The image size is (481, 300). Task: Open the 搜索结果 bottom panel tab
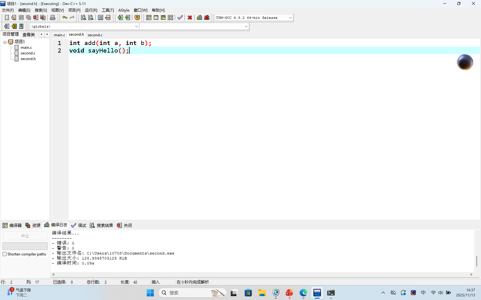point(102,225)
